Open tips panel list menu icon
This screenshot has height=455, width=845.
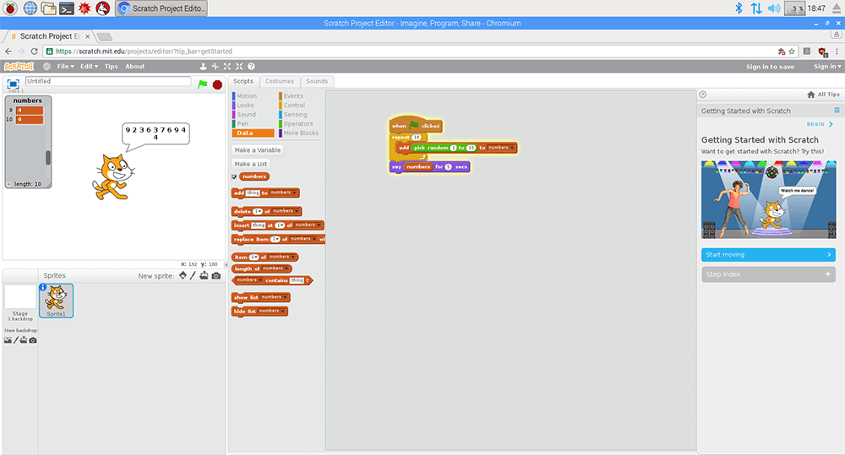tap(837, 111)
